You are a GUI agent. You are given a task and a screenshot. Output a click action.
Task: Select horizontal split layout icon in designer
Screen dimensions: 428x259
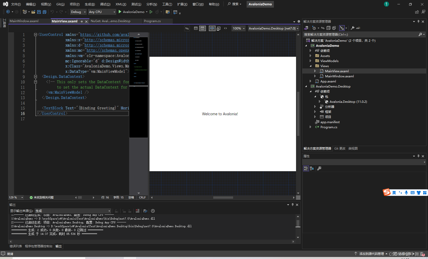[196, 28]
